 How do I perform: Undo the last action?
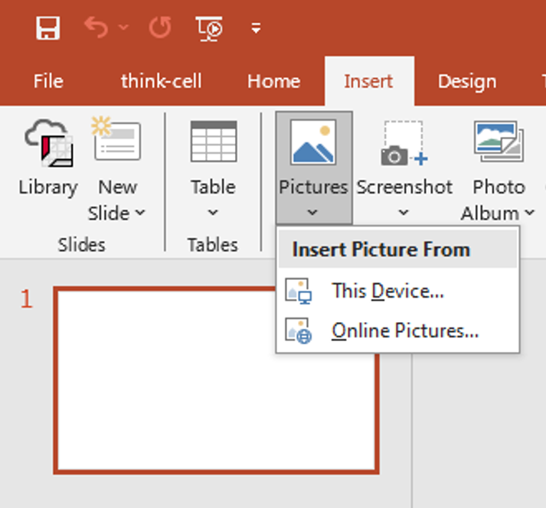pyautogui.click(x=96, y=28)
